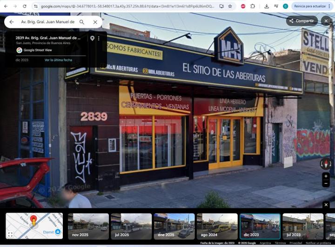
Task: Select the jul 2025 imagery
Action: (x=131, y=226)
